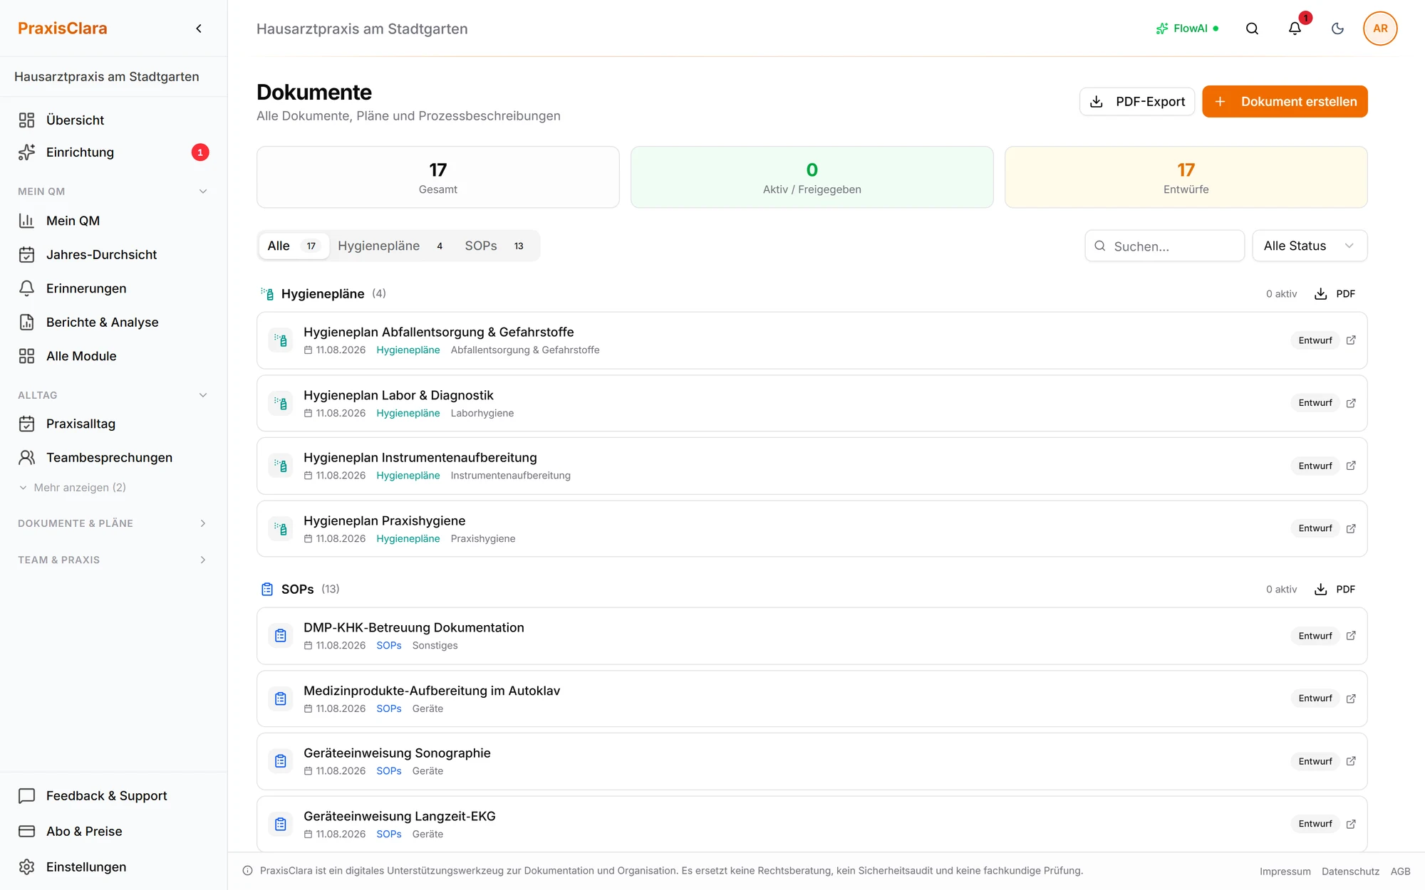Image resolution: width=1425 pixels, height=890 pixels.
Task: Open external link icon for Geräteeinweisung Langzeit-EKG
Action: (x=1351, y=824)
